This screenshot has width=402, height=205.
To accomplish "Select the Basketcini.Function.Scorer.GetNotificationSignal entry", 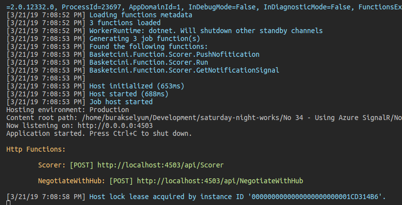I will coord(184,70).
